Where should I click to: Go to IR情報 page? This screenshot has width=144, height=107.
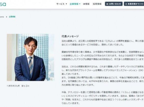pos(86,4)
